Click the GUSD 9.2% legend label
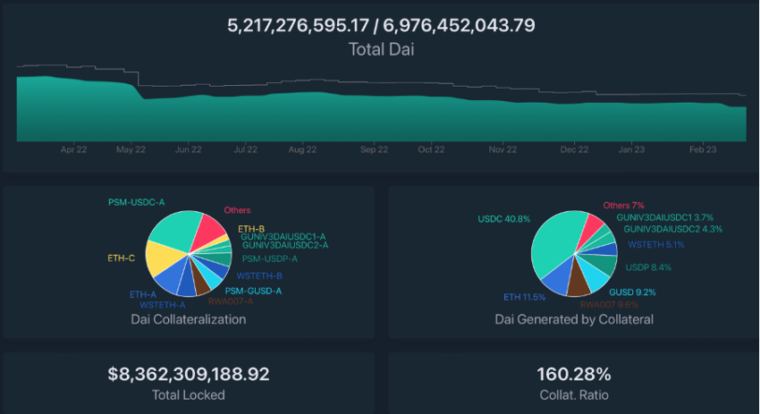Screen dimensions: 760x414 (x=632, y=292)
